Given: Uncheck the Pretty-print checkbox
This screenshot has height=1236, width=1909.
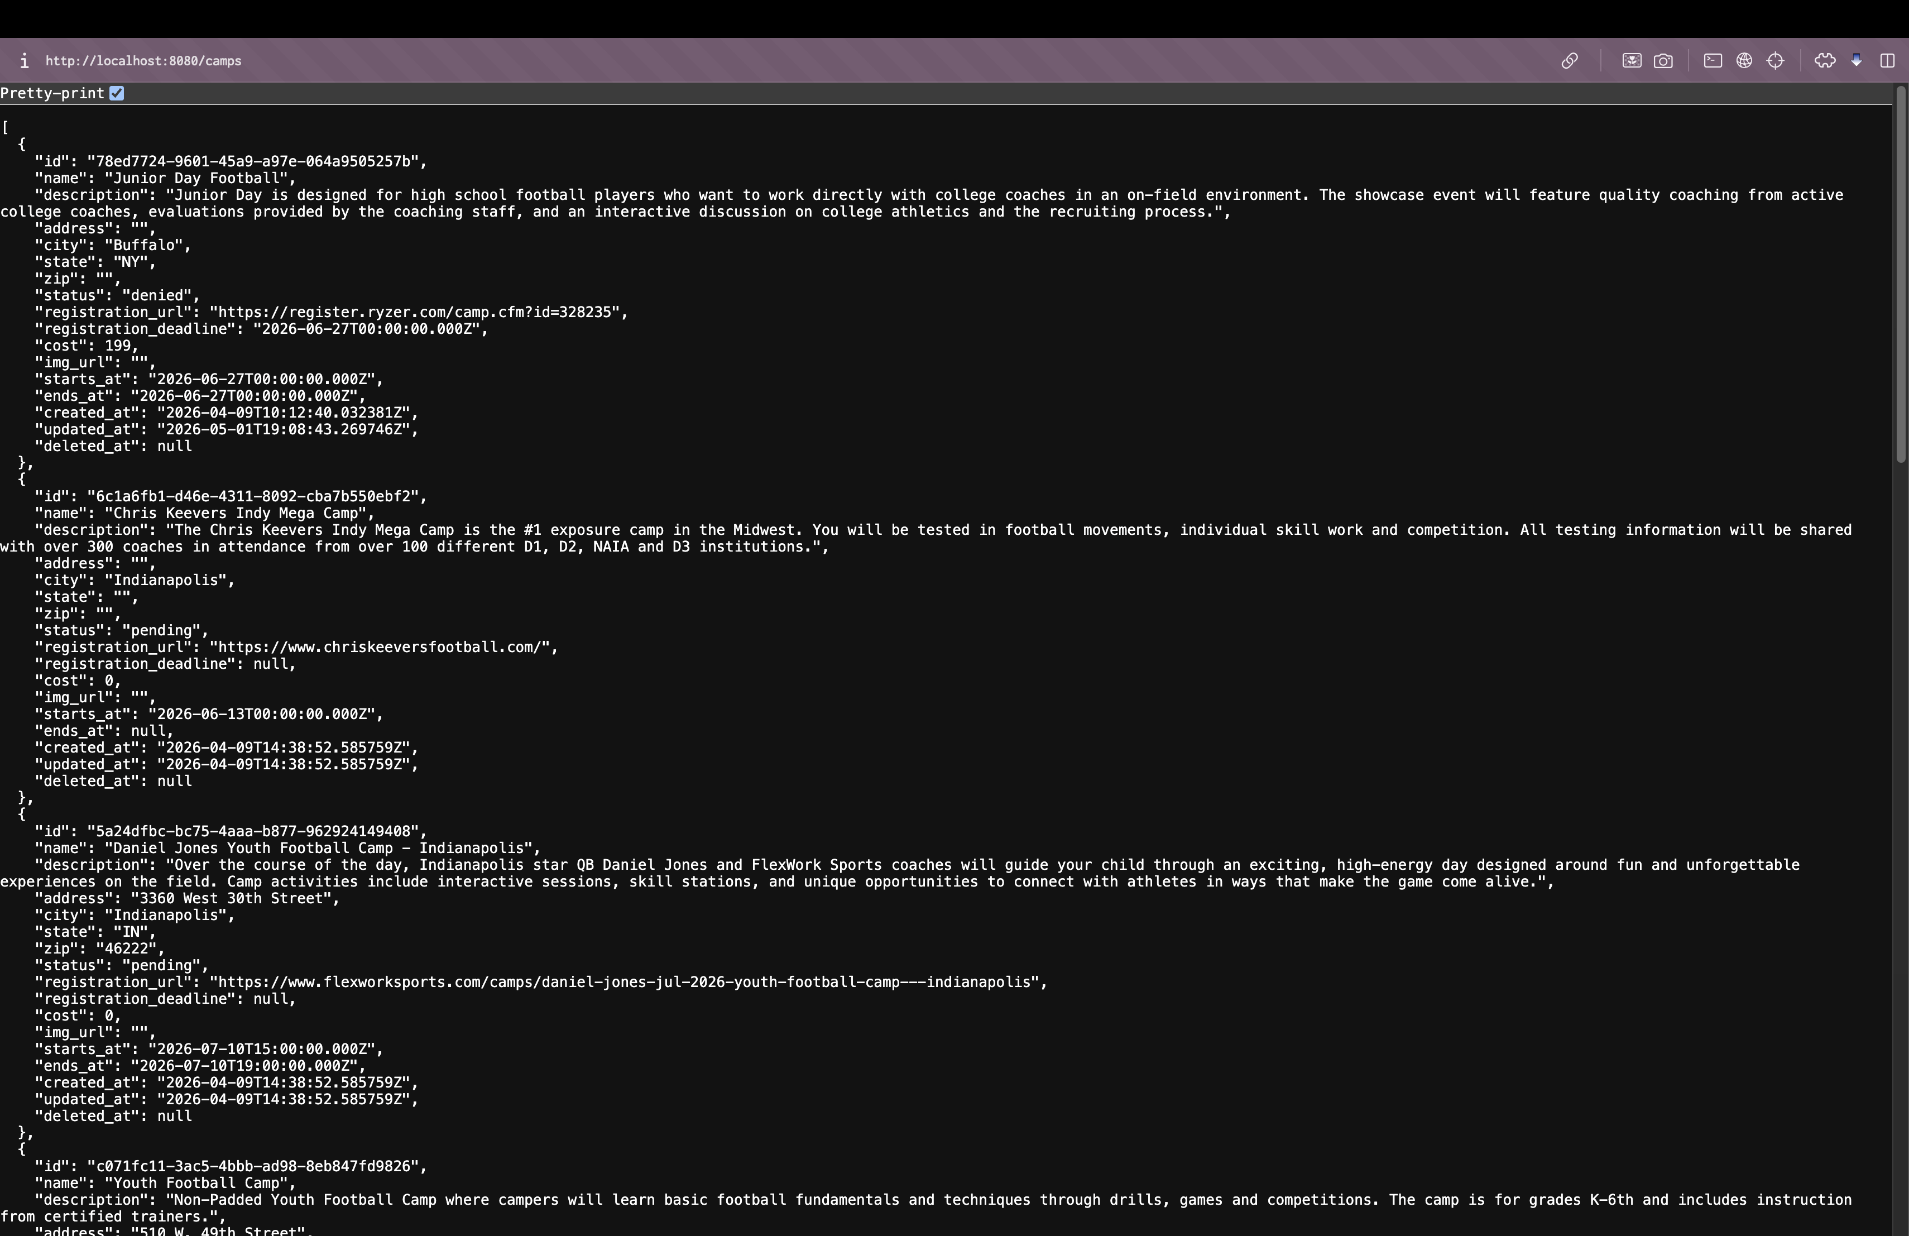Looking at the screenshot, I should (x=116, y=93).
